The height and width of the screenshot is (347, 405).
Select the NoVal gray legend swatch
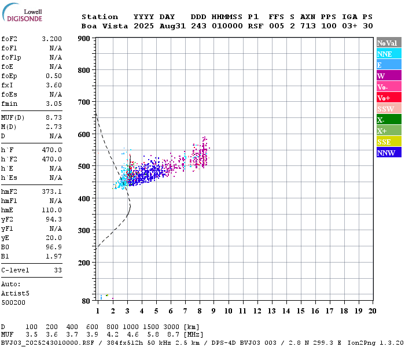(x=389, y=43)
